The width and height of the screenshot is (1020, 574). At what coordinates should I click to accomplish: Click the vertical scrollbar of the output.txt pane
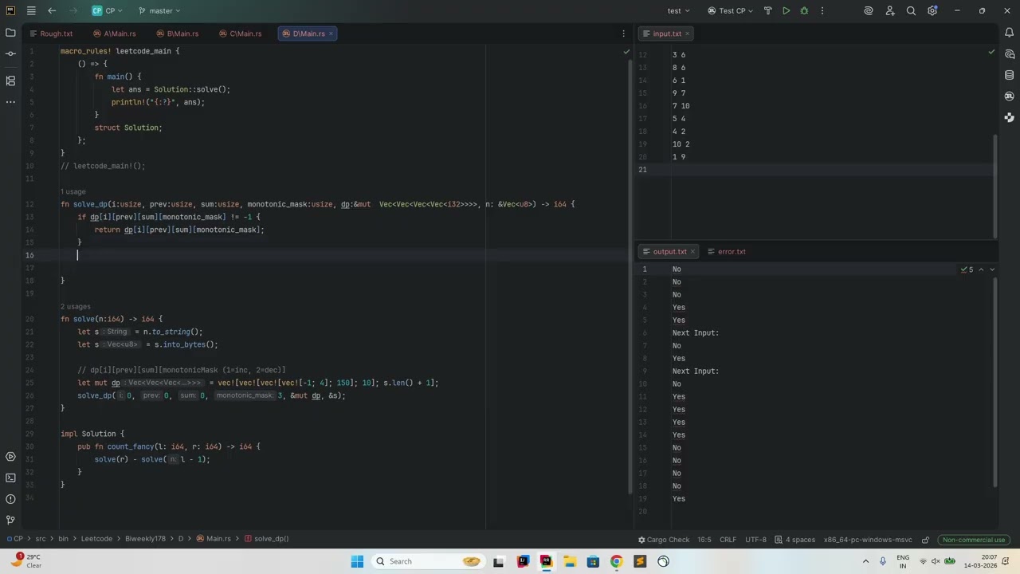pos(994,383)
